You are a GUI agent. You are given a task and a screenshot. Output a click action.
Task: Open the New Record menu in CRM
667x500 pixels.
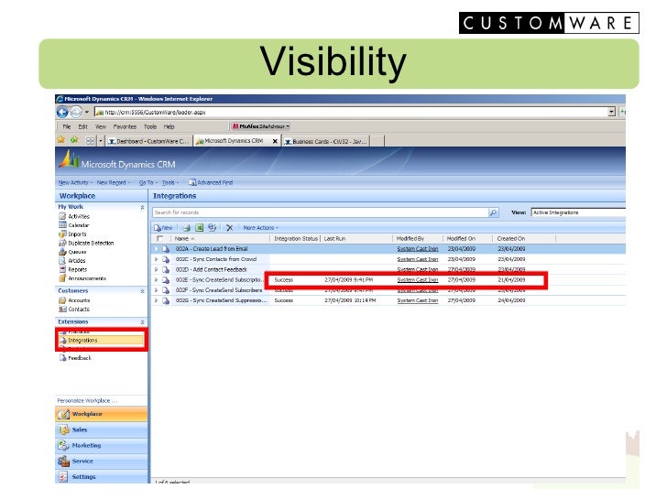pos(114,182)
